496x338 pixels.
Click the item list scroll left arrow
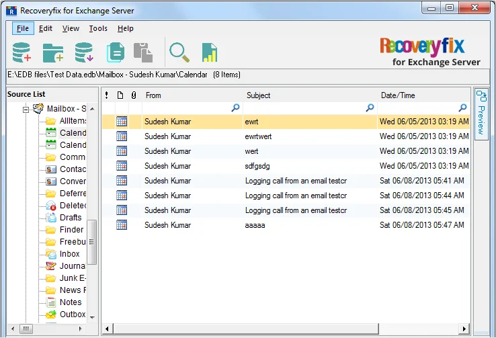click(x=108, y=329)
